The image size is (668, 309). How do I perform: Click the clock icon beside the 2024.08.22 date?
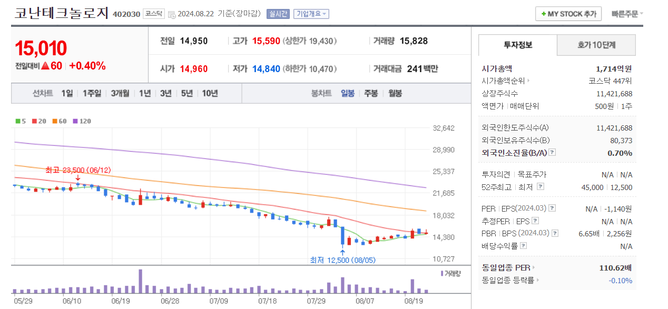171,14
